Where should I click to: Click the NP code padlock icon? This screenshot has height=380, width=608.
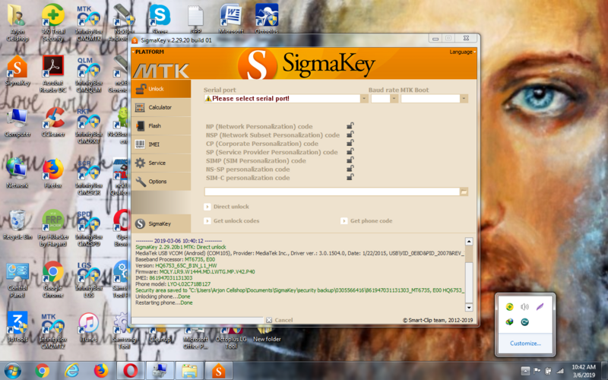(x=350, y=126)
